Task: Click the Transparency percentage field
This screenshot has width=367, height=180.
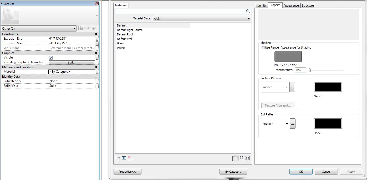Action: (x=300, y=70)
